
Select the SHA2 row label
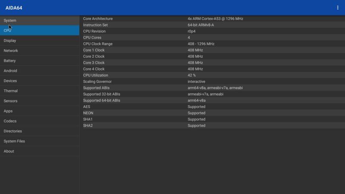tap(88, 125)
